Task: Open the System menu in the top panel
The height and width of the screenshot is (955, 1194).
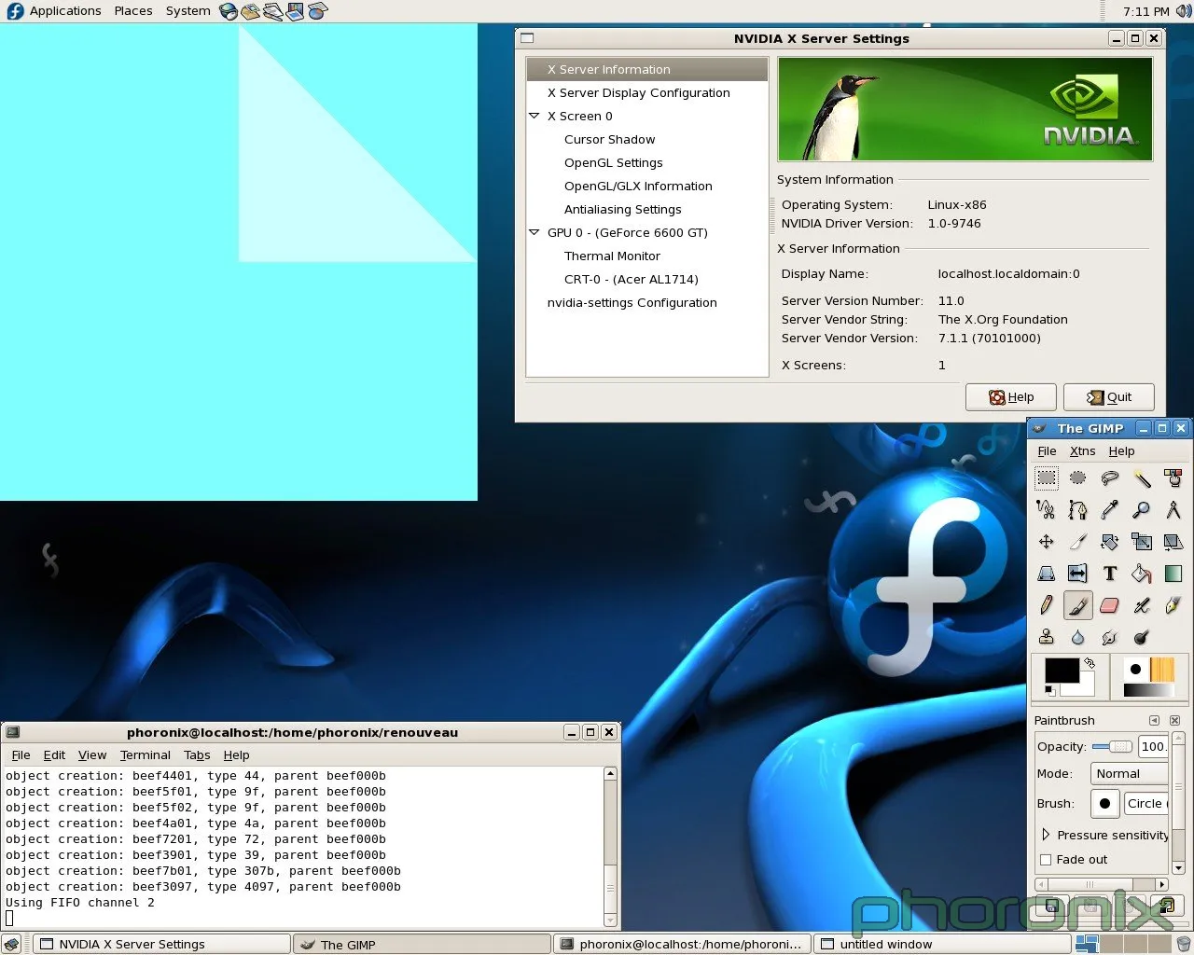Action: coord(187,11)
